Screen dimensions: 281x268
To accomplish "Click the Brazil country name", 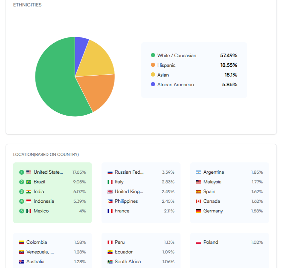I will pyautogui.click(x=39, y=182).
